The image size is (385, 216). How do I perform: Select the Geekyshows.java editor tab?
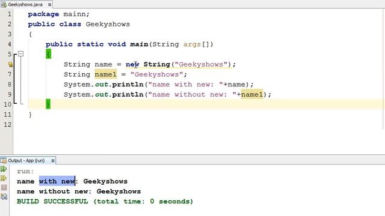click(26, 4)
